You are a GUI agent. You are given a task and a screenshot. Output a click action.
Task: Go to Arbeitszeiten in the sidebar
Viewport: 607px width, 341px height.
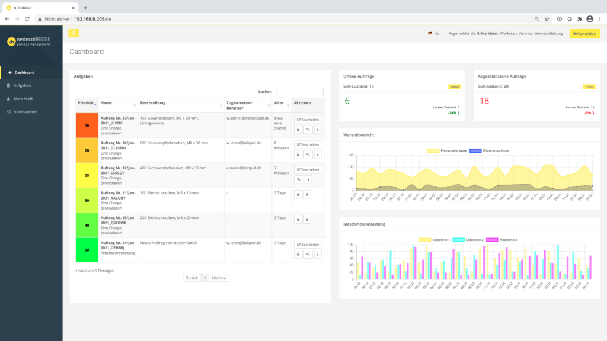point(25,111)
